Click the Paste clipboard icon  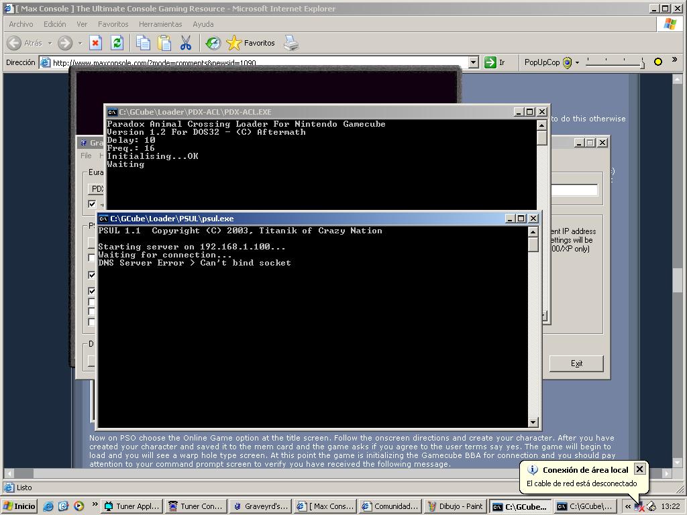(164, 43)
